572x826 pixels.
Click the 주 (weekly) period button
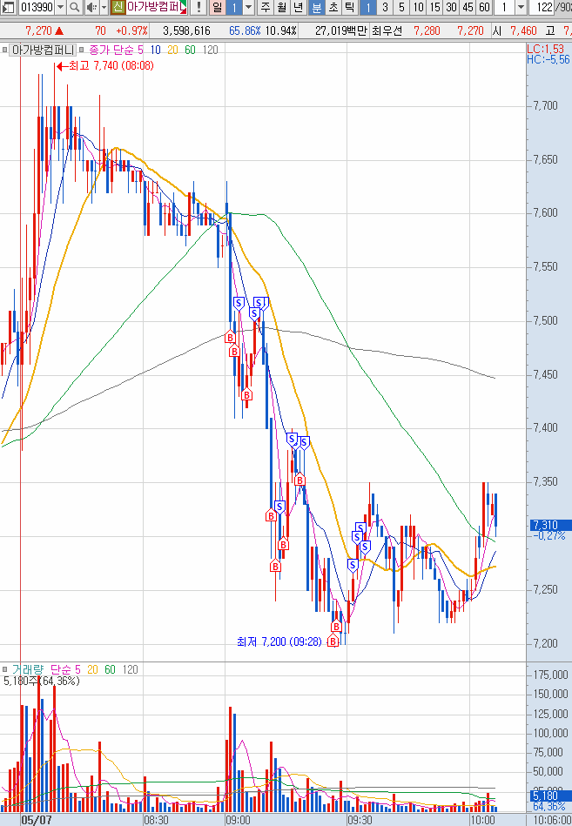265,8
